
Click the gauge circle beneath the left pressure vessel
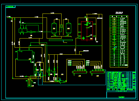click(x=55, y=35)
